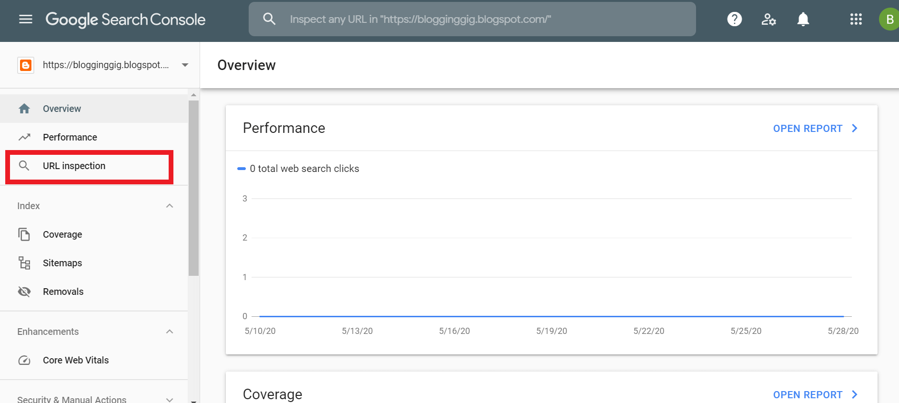Open the account avatar B
The width and height of the screenshot is (899, 403).
pyautogui.click(x=889, y=19)
